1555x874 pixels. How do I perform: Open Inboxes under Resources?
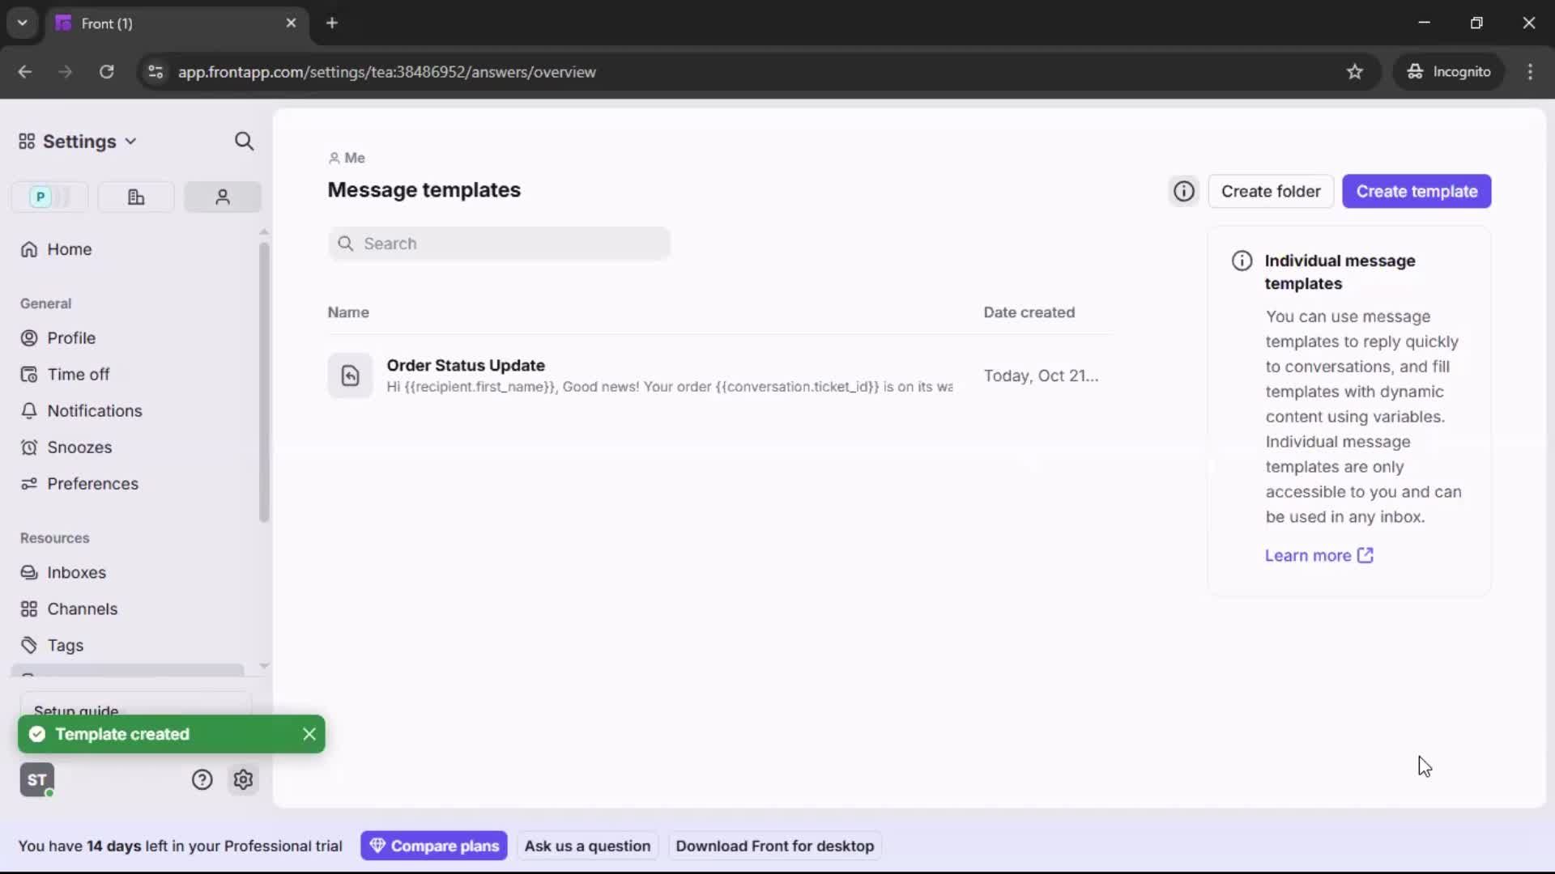tap(76, 572)
